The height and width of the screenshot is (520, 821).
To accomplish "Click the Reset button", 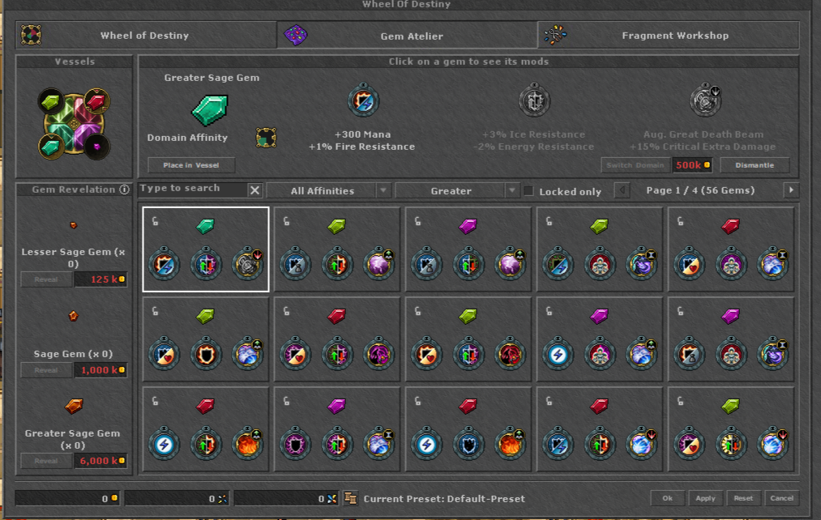I will (743, 498).
